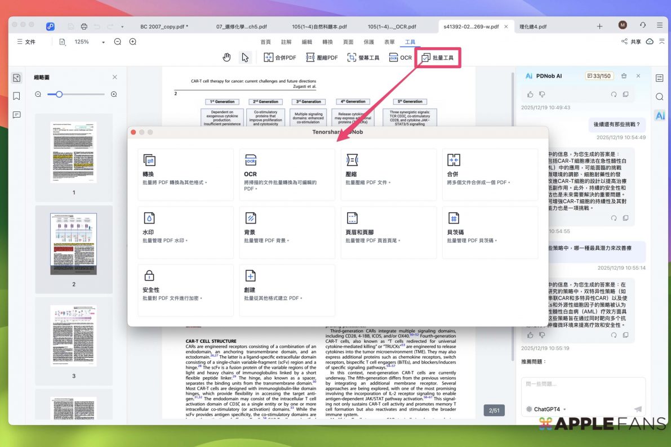This screenshot has height=447, width=671.
Task: Launch the OCR toolbar tool
Action: [400, 57]
